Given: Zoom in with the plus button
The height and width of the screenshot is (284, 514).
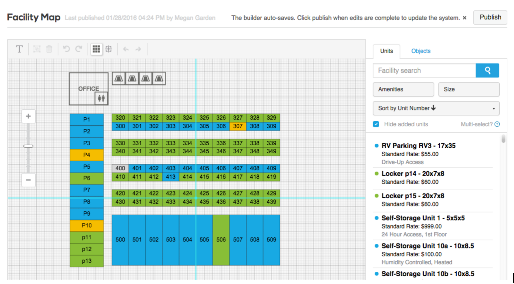Looking at the screenshot, I should pos(28,116).
